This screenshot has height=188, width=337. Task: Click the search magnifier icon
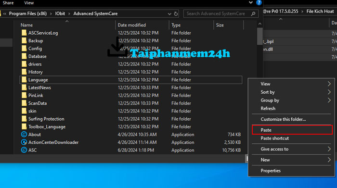click(253, 14)
